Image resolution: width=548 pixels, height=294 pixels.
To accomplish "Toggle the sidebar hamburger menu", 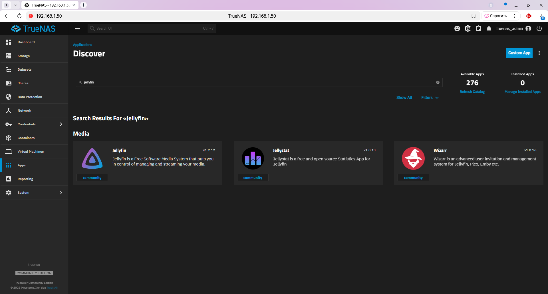I will 77,28.
